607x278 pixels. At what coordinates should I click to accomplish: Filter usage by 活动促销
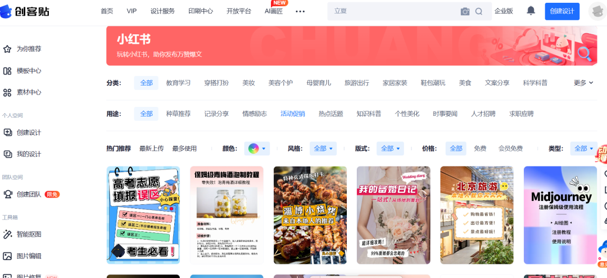[293, 114]
